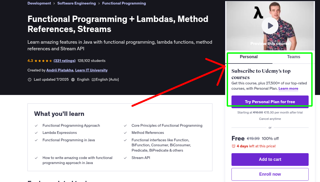Click the '100% off' discount text

point(270,139)
